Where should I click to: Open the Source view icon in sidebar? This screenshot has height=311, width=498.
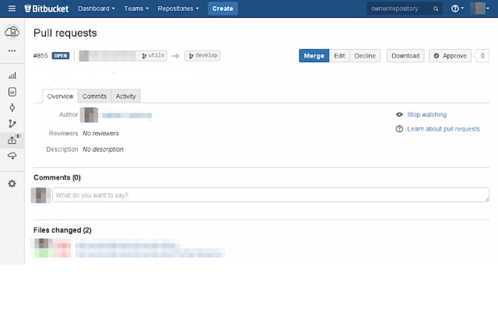coord(12,92)
